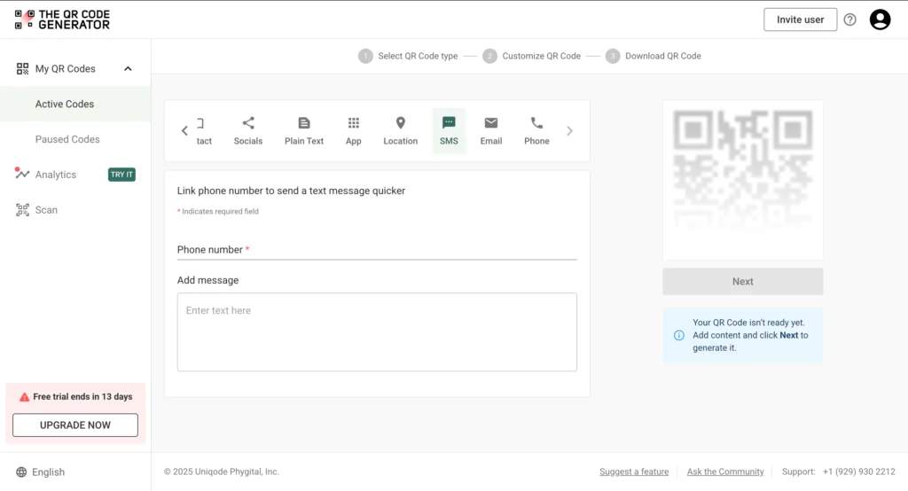Screen dimensions: 908x491
Task: Click the UPGRADE NOW button
Action: [75, 425]
